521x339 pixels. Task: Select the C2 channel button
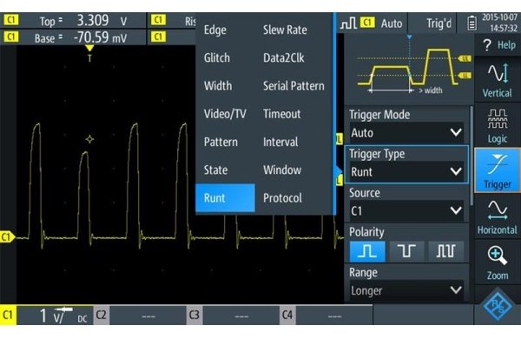101,315
